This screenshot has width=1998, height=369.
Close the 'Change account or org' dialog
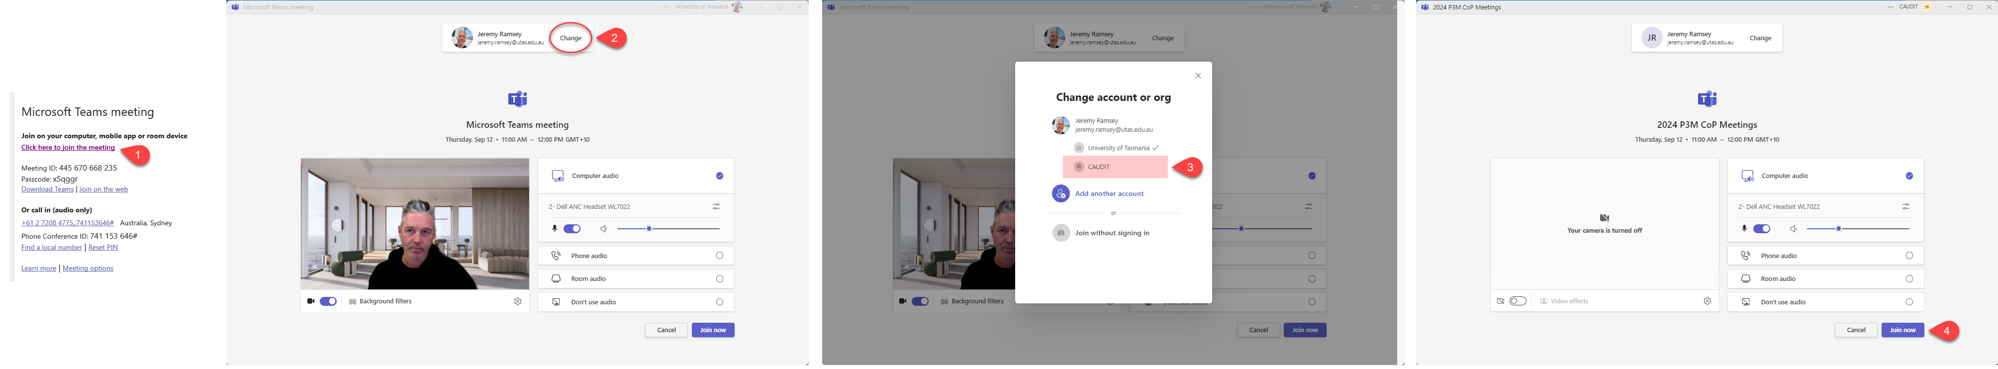pyautogui.click(x=1198, y=76)
